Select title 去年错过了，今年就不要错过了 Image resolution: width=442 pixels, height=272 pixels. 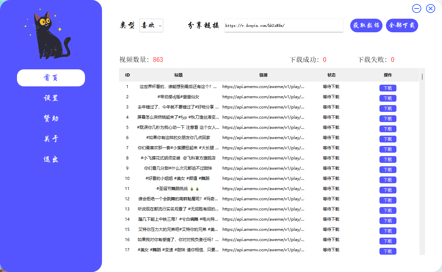(x=178, y=107)
